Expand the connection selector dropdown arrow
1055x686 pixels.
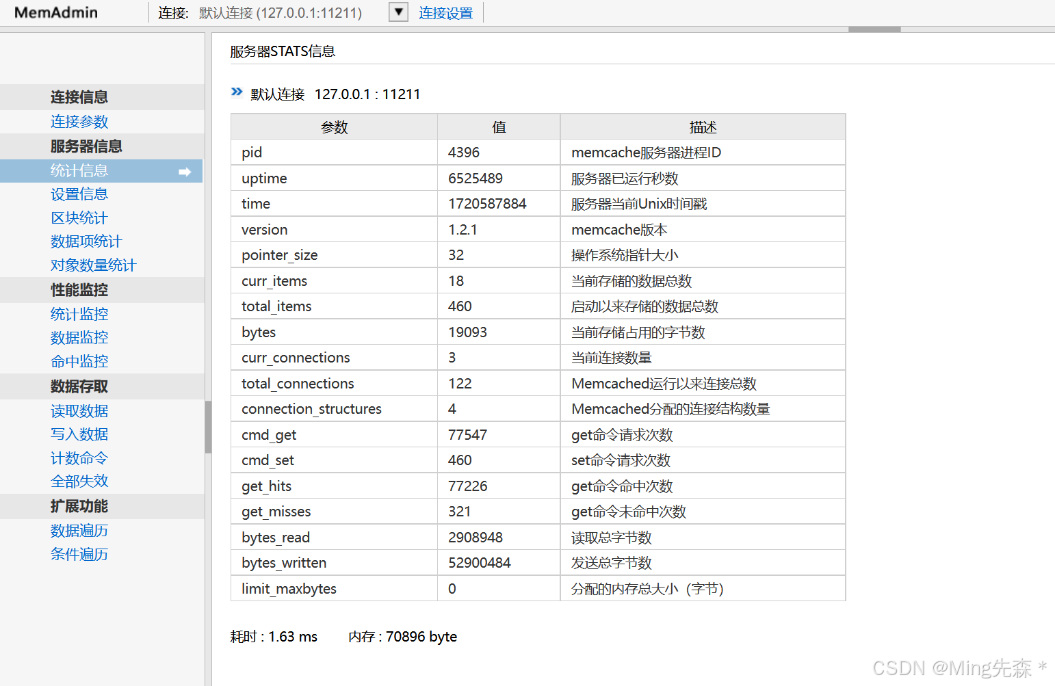click(x=398, y=12)
